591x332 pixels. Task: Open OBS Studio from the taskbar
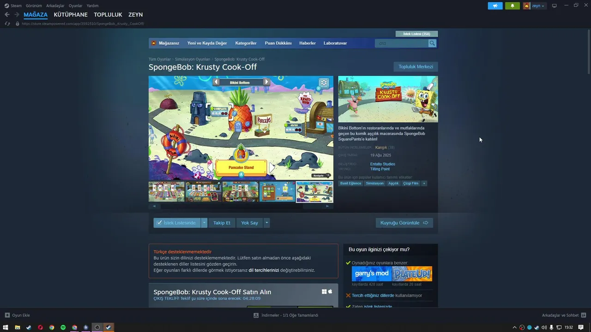[97, 327]
